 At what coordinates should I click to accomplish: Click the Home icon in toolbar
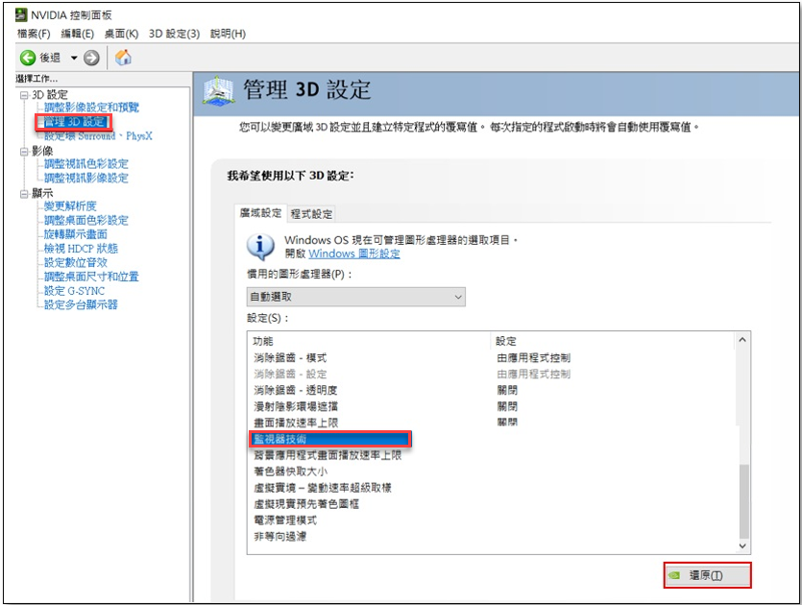123,58
